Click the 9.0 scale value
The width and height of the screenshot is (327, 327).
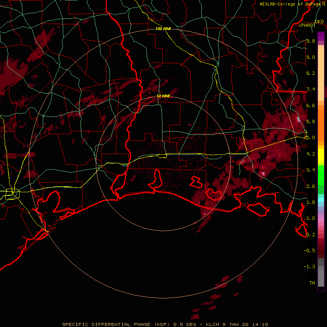(x=311, y=57)
